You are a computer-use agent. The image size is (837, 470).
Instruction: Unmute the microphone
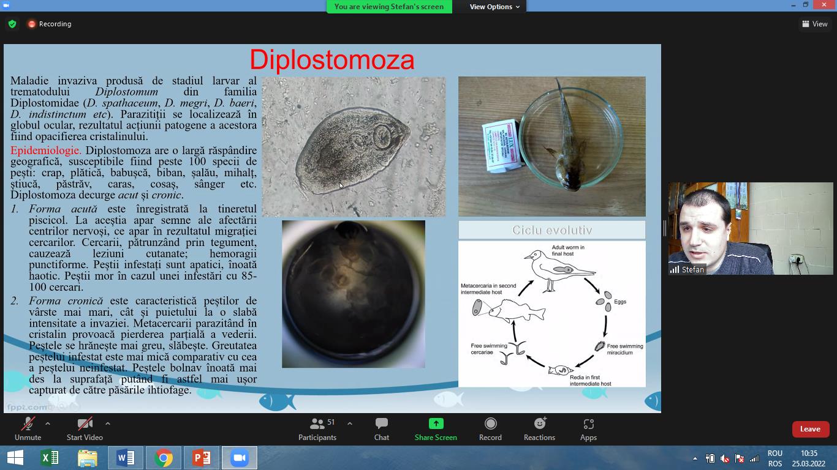coord(28,428)
